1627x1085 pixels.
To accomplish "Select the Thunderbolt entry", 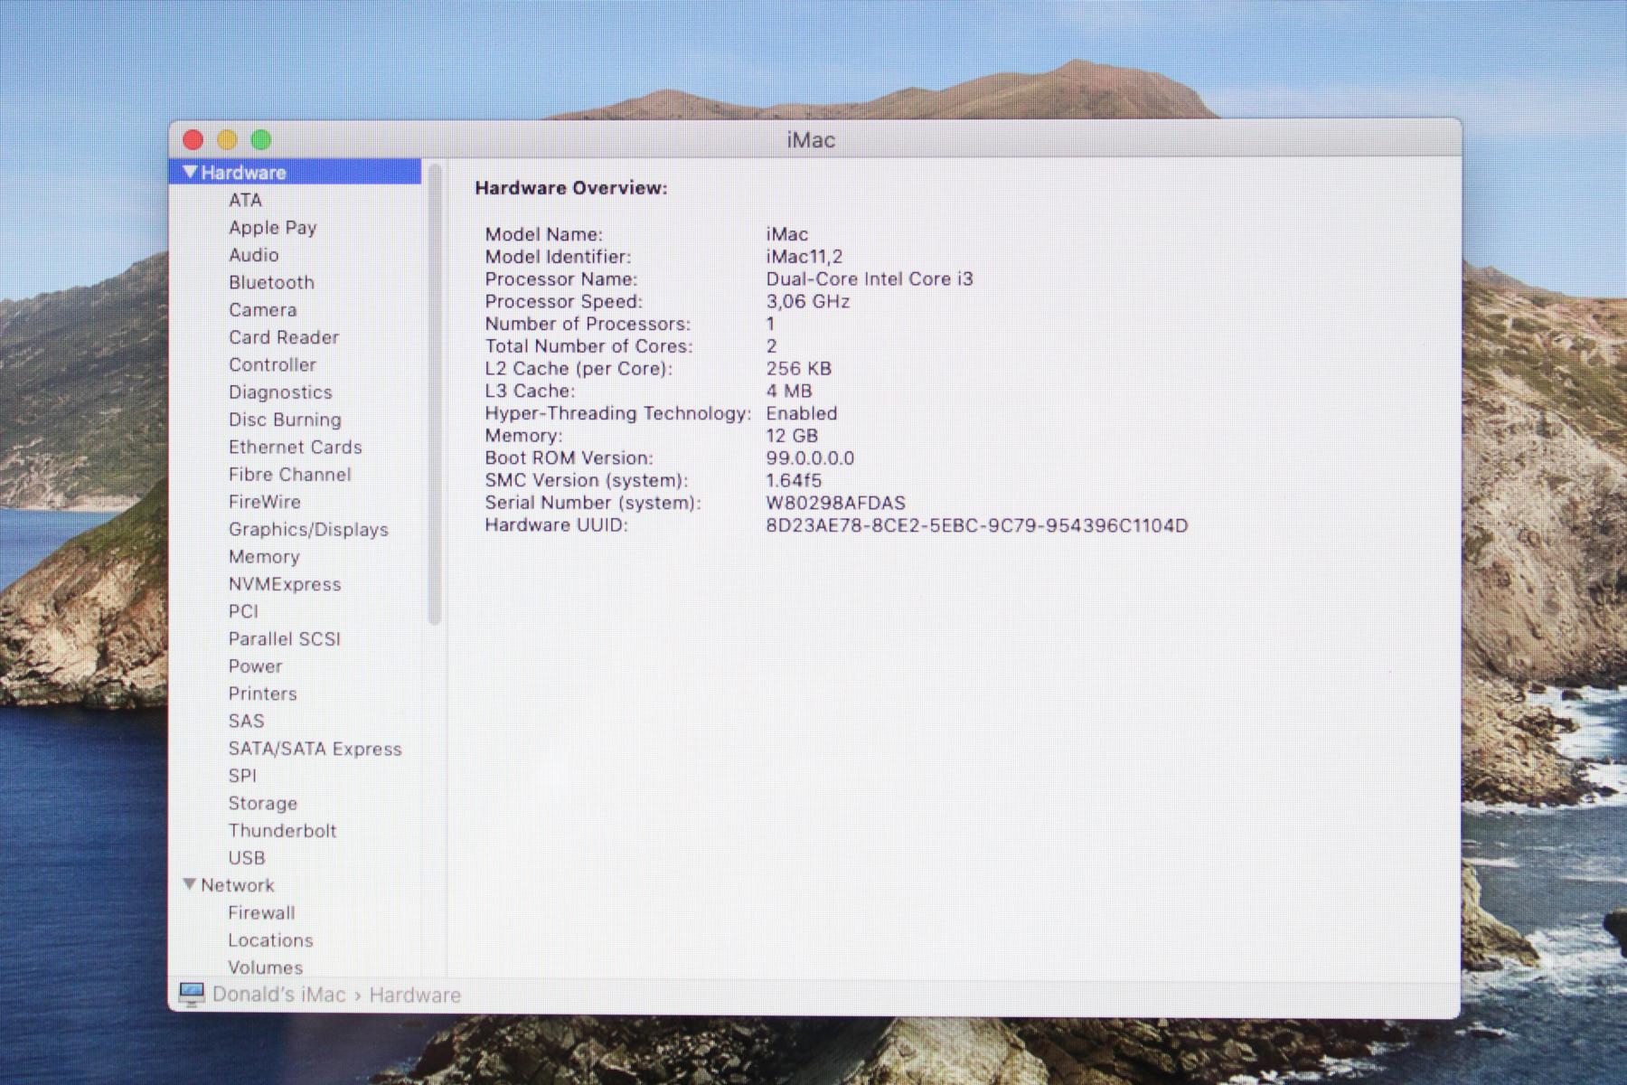I will point(282,831).
